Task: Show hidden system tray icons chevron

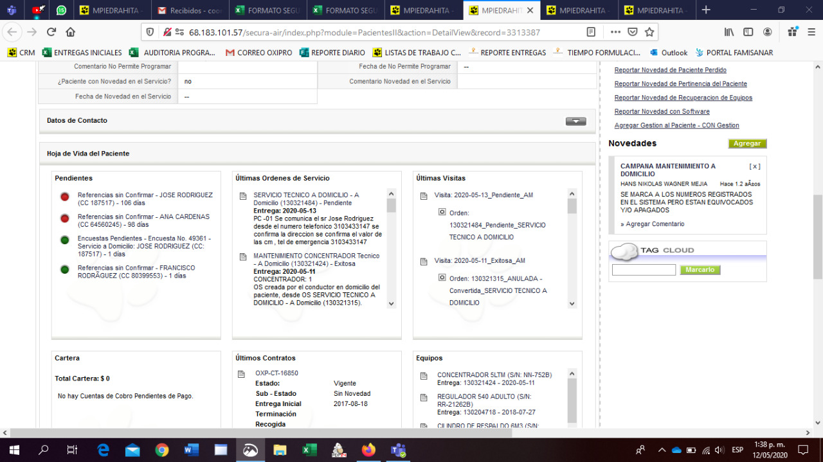Action: 661,450
